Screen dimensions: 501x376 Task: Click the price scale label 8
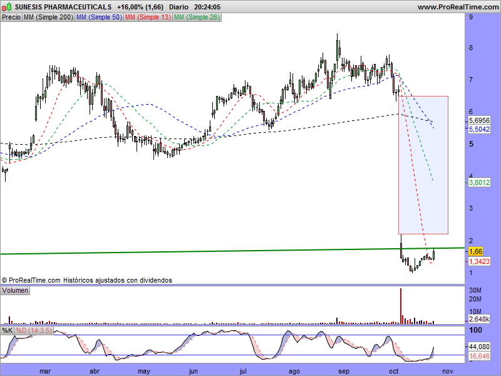click(471, 48)
